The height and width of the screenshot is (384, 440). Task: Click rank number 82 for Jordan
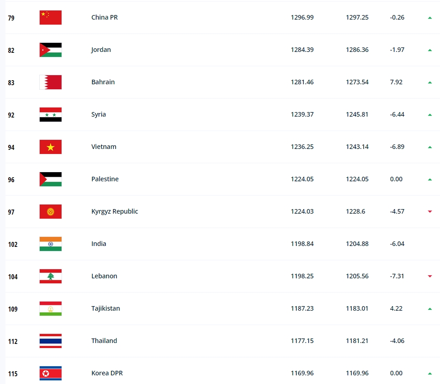[x=11, y=51]
